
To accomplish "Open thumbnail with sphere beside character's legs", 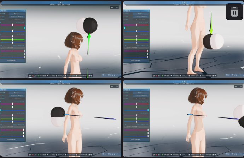I will (184, 39).
